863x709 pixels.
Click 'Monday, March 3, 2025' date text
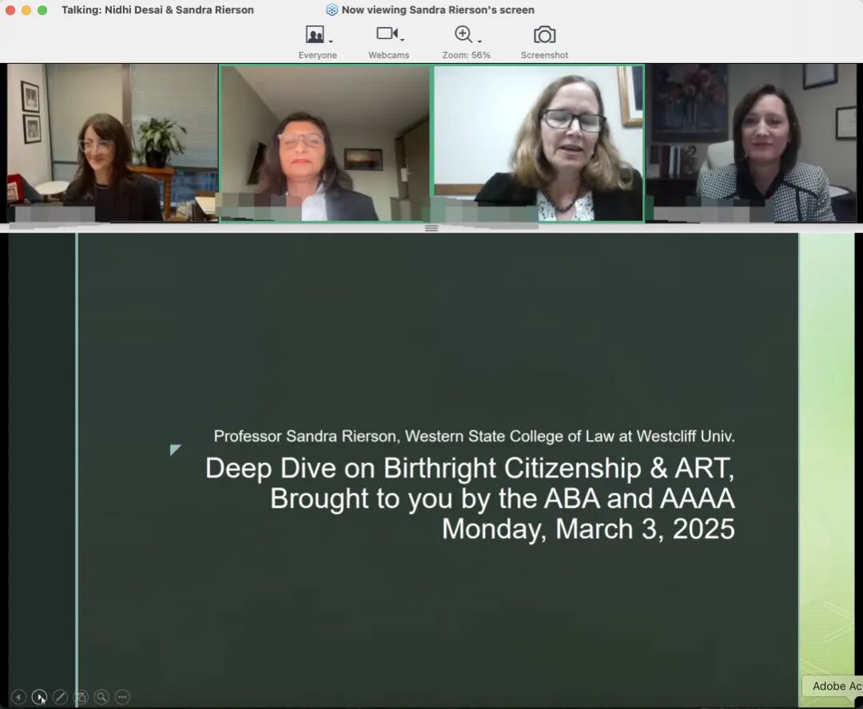pyautogui.click(x=588, y=529)
